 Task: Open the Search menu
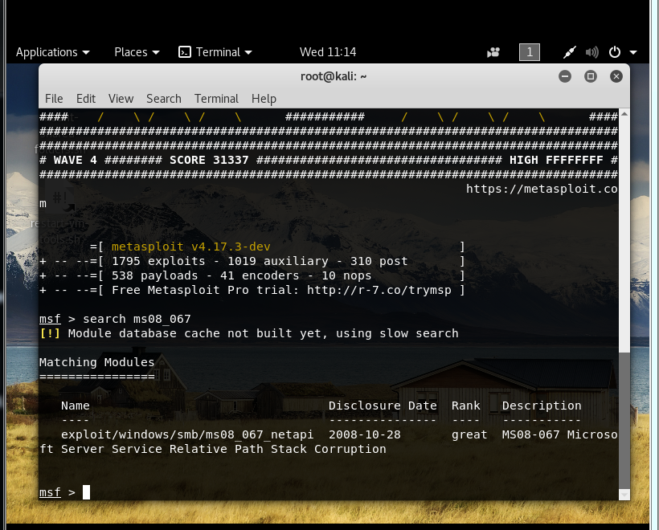point(163,99)
